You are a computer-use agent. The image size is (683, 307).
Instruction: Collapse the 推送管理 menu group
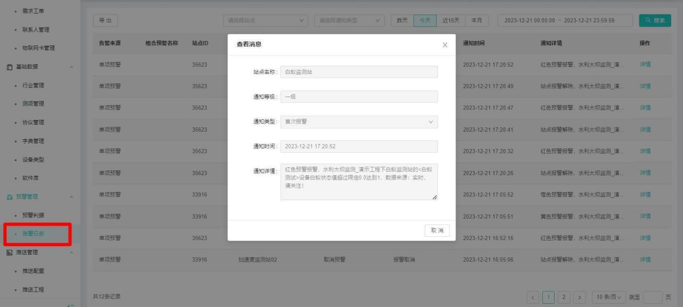click(72, 253)
